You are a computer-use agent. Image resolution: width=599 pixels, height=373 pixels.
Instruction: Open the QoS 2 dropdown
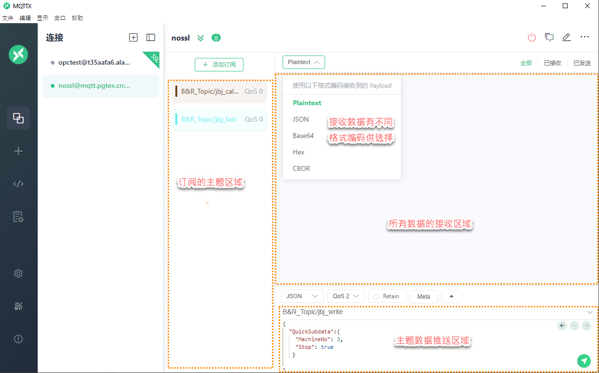pyautogui.click(x=345, y=296)
